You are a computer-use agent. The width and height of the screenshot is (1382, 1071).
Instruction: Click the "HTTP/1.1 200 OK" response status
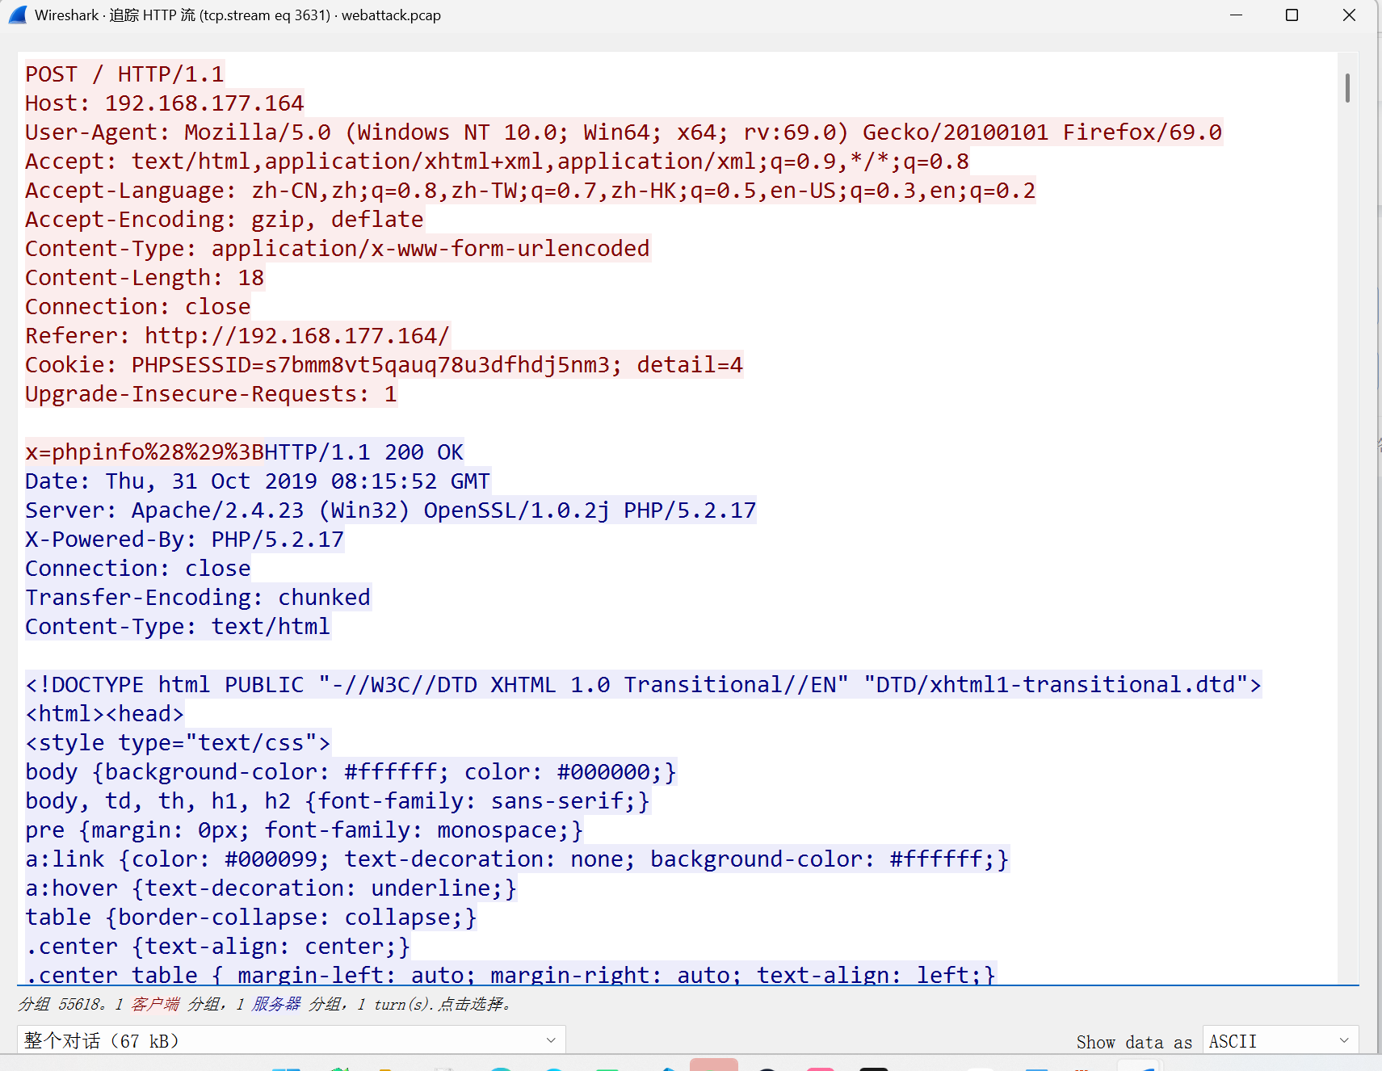click(x=364, y=452)
